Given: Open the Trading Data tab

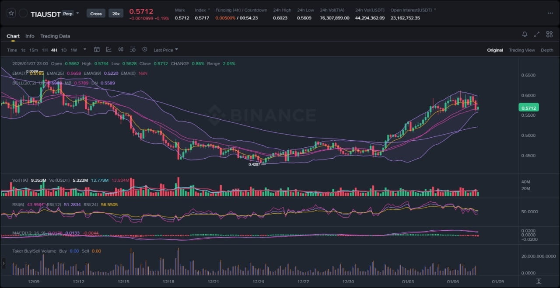Looking at the screenshot, I should [x=55, y=36].
